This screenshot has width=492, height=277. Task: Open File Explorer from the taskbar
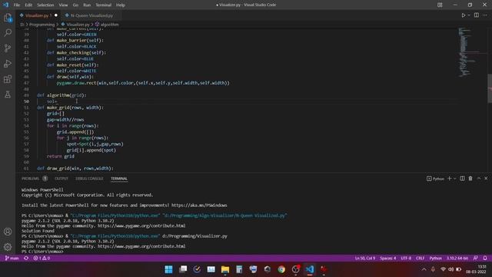click(225, 269)
